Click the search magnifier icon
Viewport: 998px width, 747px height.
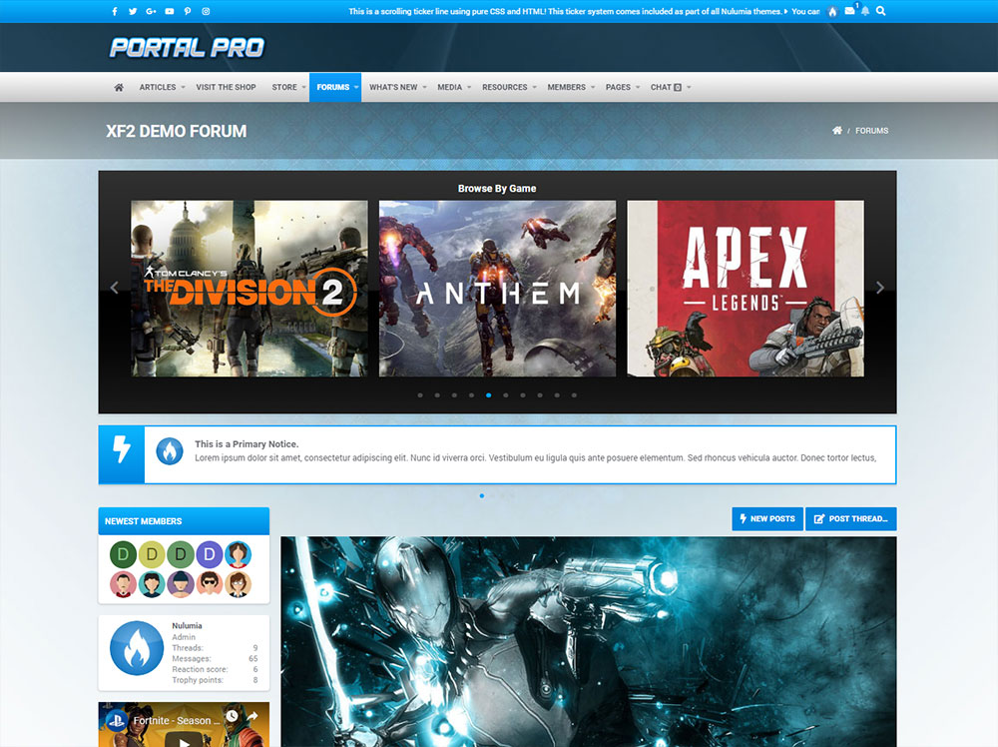[880, 11]
